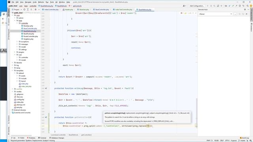Change UTF-8 encoding in status bar
The width and height of the screenshot is (253, 142).
[x=227, y=140]
